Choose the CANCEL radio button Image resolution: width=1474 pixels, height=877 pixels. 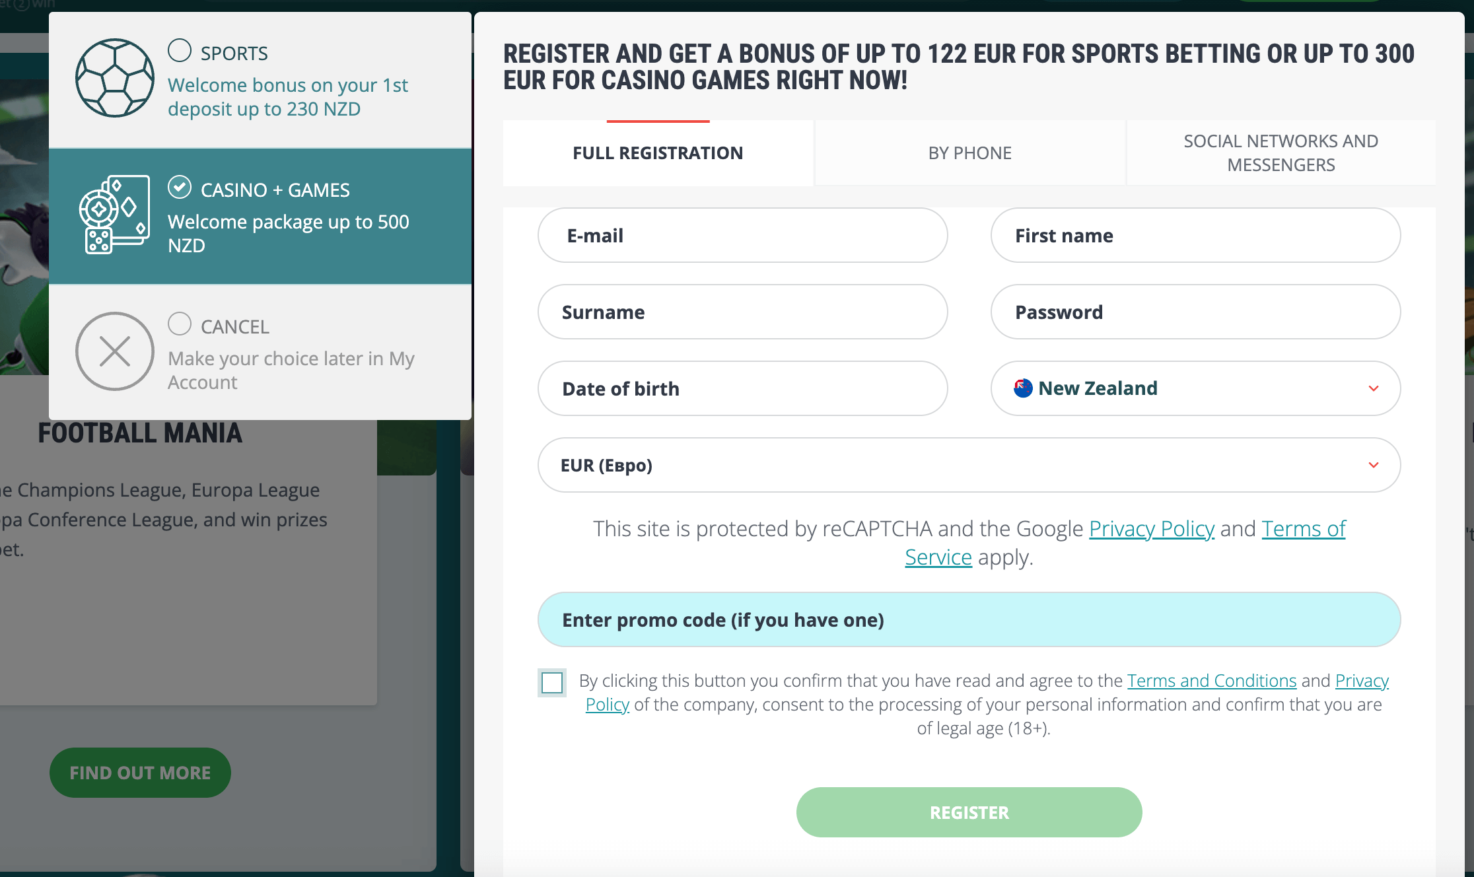click(180, 324)
